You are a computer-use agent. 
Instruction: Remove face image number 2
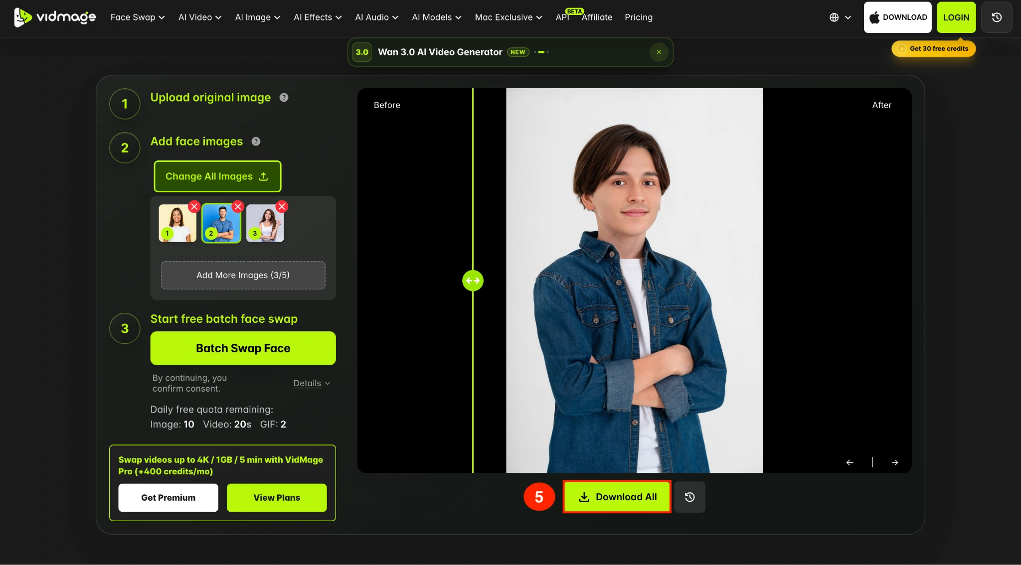(238, 206)
